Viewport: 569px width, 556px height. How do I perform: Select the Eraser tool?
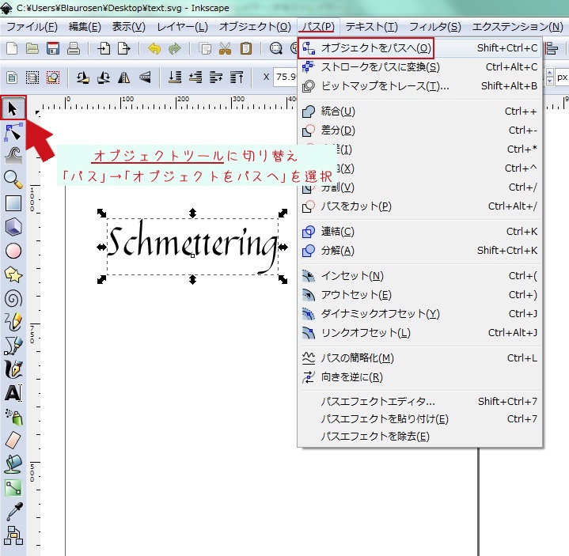(13, 441)
